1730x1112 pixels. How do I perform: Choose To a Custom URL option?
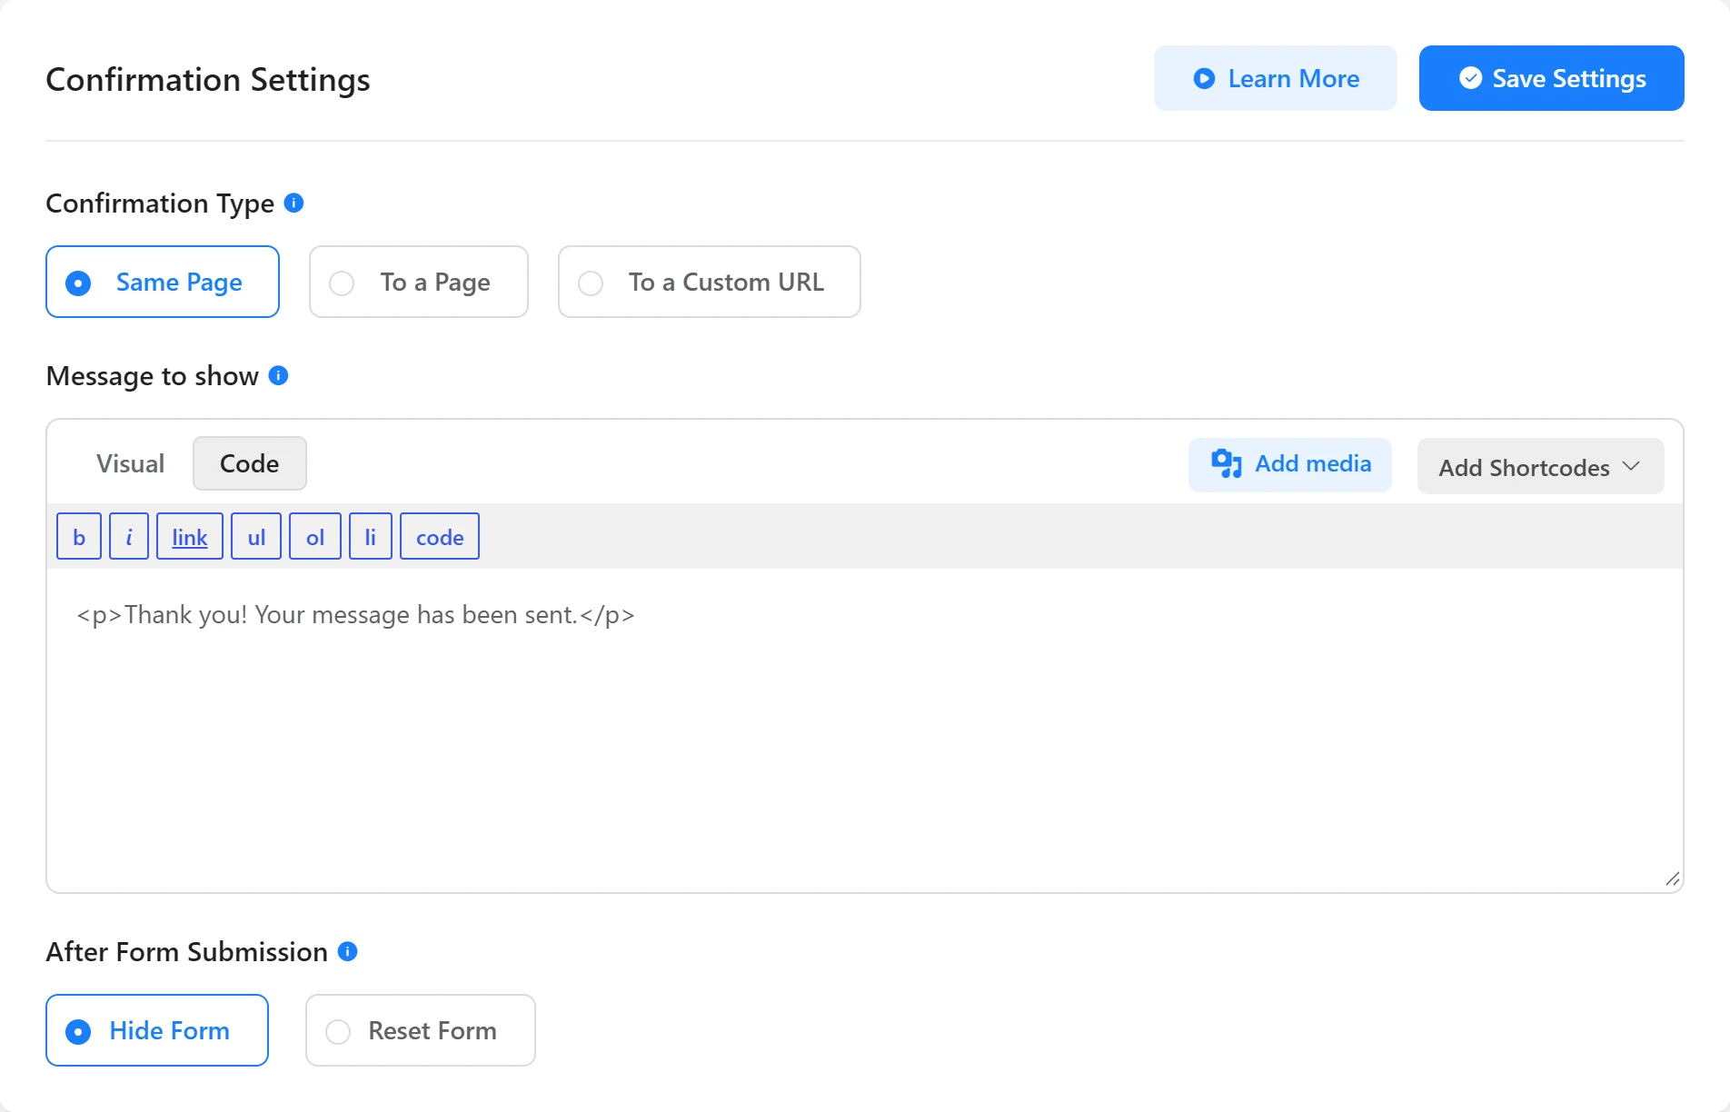click(710, 282)
